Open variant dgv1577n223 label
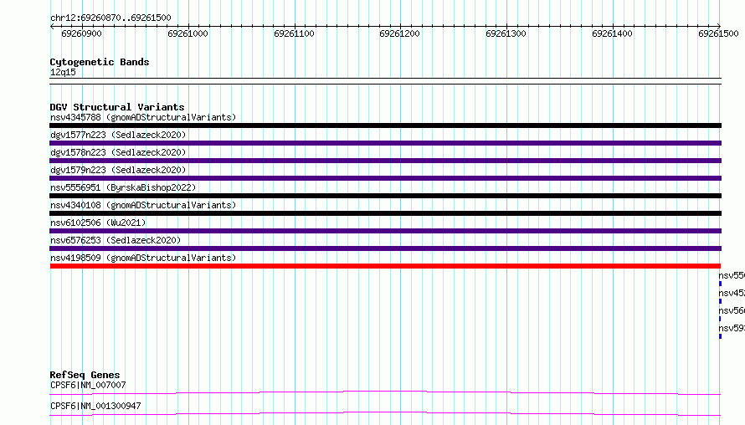This screenshot has height=425, width=745. [118, 135]
